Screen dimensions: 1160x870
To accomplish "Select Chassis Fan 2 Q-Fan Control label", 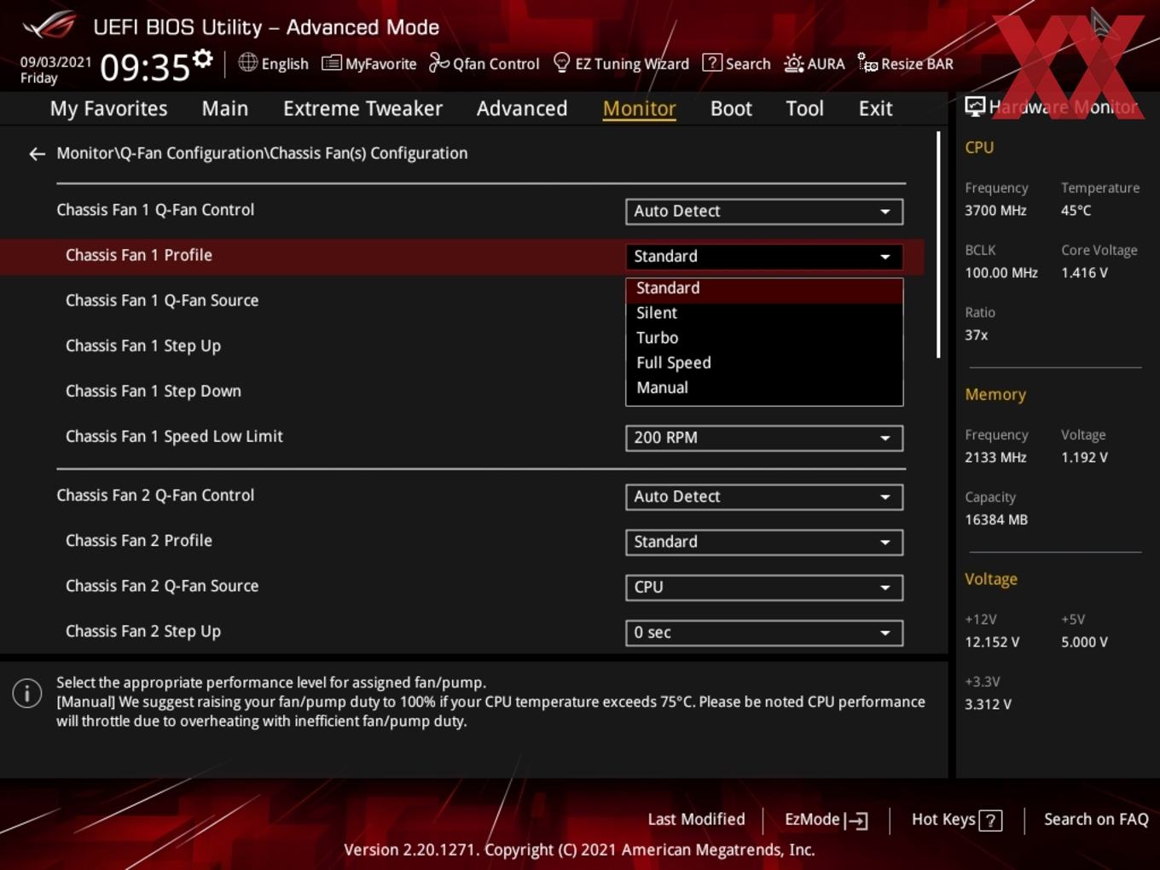I will click(x=155, y=495).
